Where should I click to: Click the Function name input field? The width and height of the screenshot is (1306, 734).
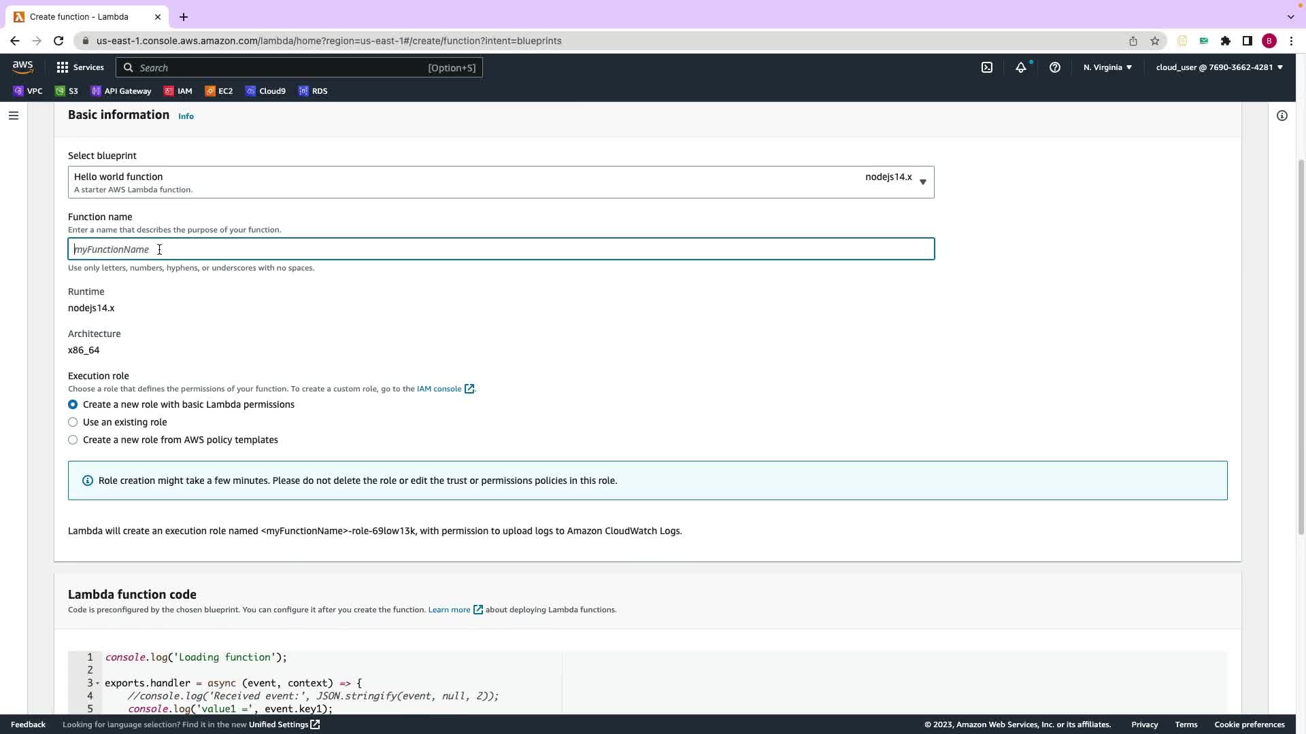[501, 249]
